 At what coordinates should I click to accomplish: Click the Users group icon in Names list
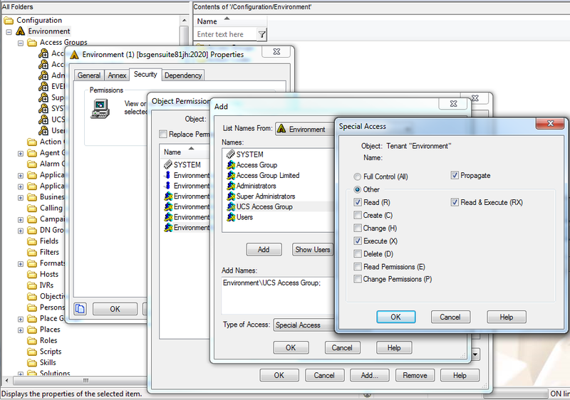click(x=231, y=217)
